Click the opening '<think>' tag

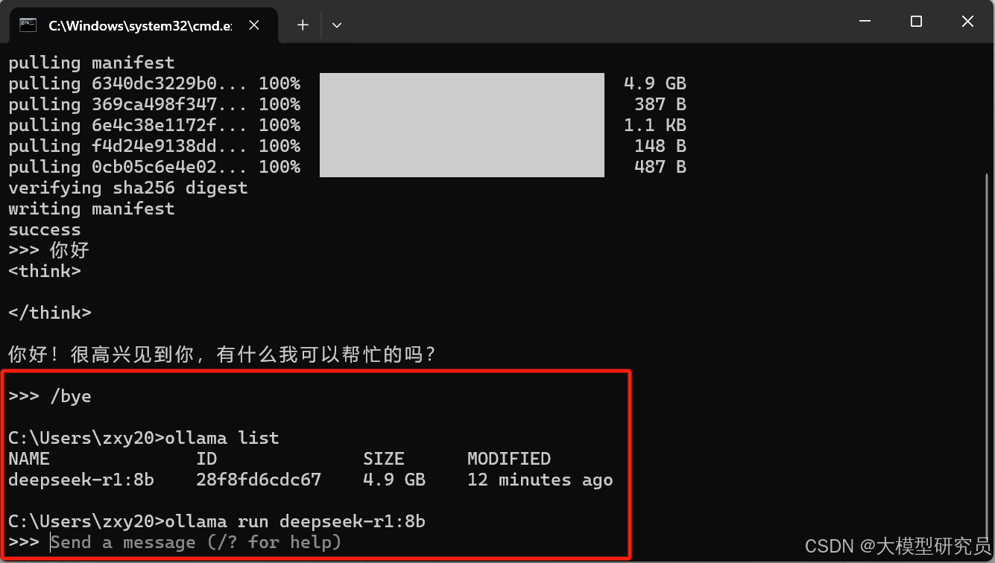click(45, 271)
